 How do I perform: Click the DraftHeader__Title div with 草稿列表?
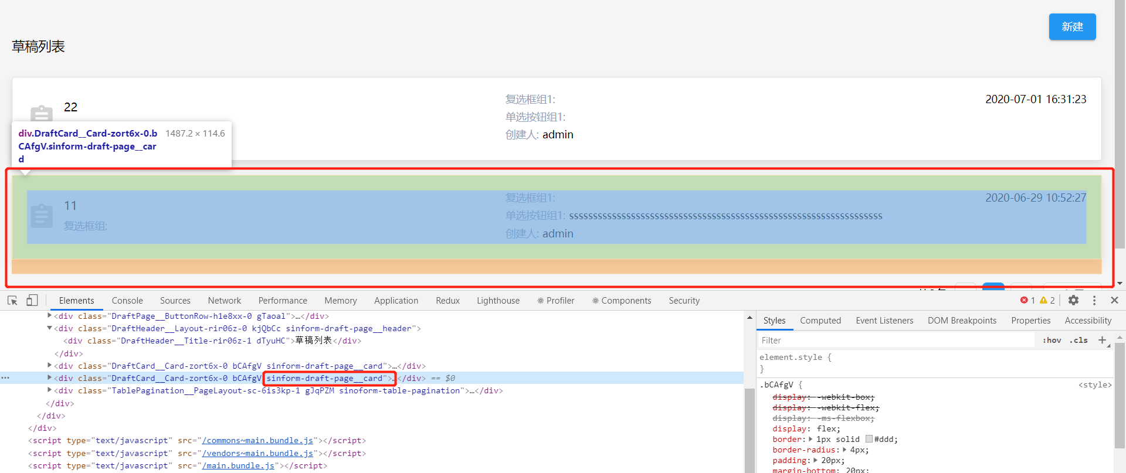pyautogui.click(x=212, y=341)
